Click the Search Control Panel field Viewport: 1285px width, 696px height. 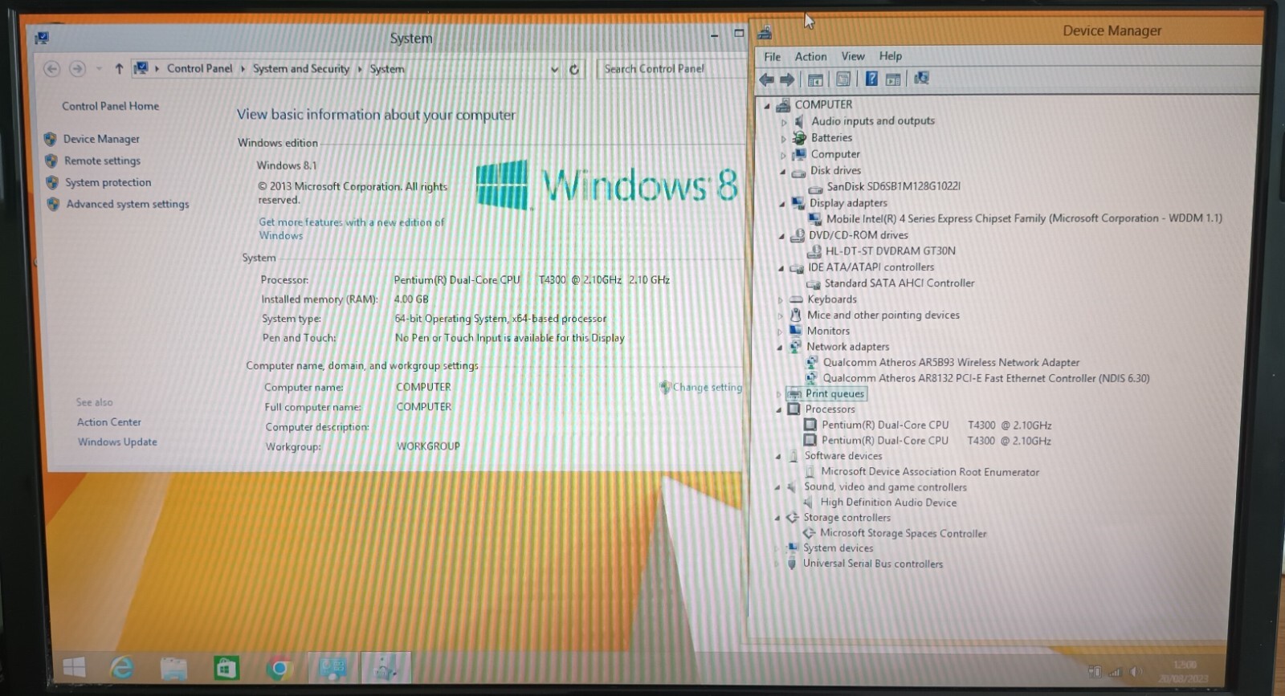pyautogui.click(x=671, y=69)
